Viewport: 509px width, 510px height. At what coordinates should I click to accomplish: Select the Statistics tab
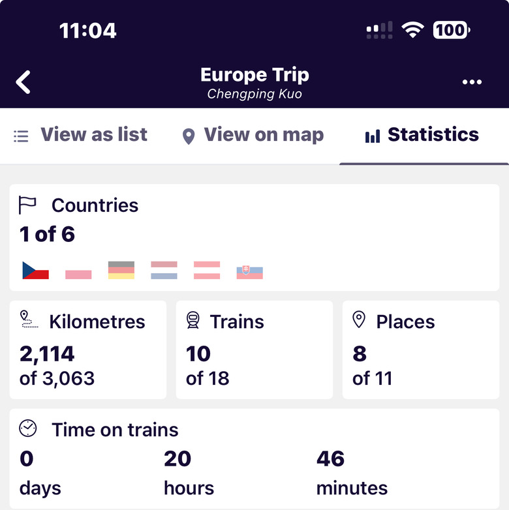(422, 135)
